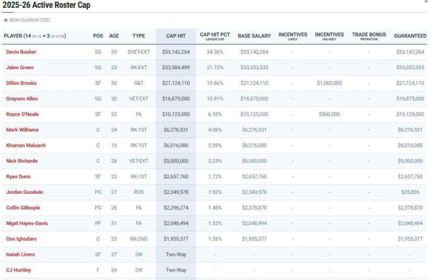This screenshot has width=433, height=280.
Task: Open Collin Gillespie's profile link
Action: point(23,208)
